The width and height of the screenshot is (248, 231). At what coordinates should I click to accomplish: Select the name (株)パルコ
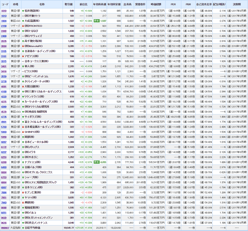(x=30, y=213)
